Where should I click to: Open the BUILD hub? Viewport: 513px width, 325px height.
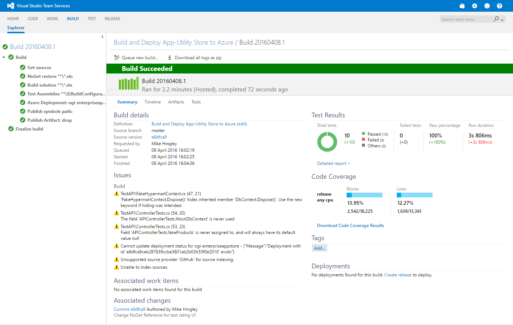[73, 19]
